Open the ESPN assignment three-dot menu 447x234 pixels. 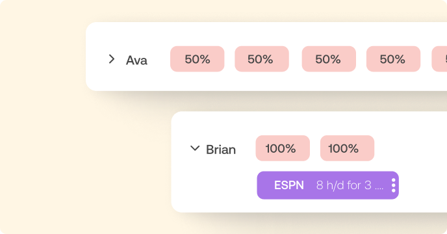pos(394,185)
